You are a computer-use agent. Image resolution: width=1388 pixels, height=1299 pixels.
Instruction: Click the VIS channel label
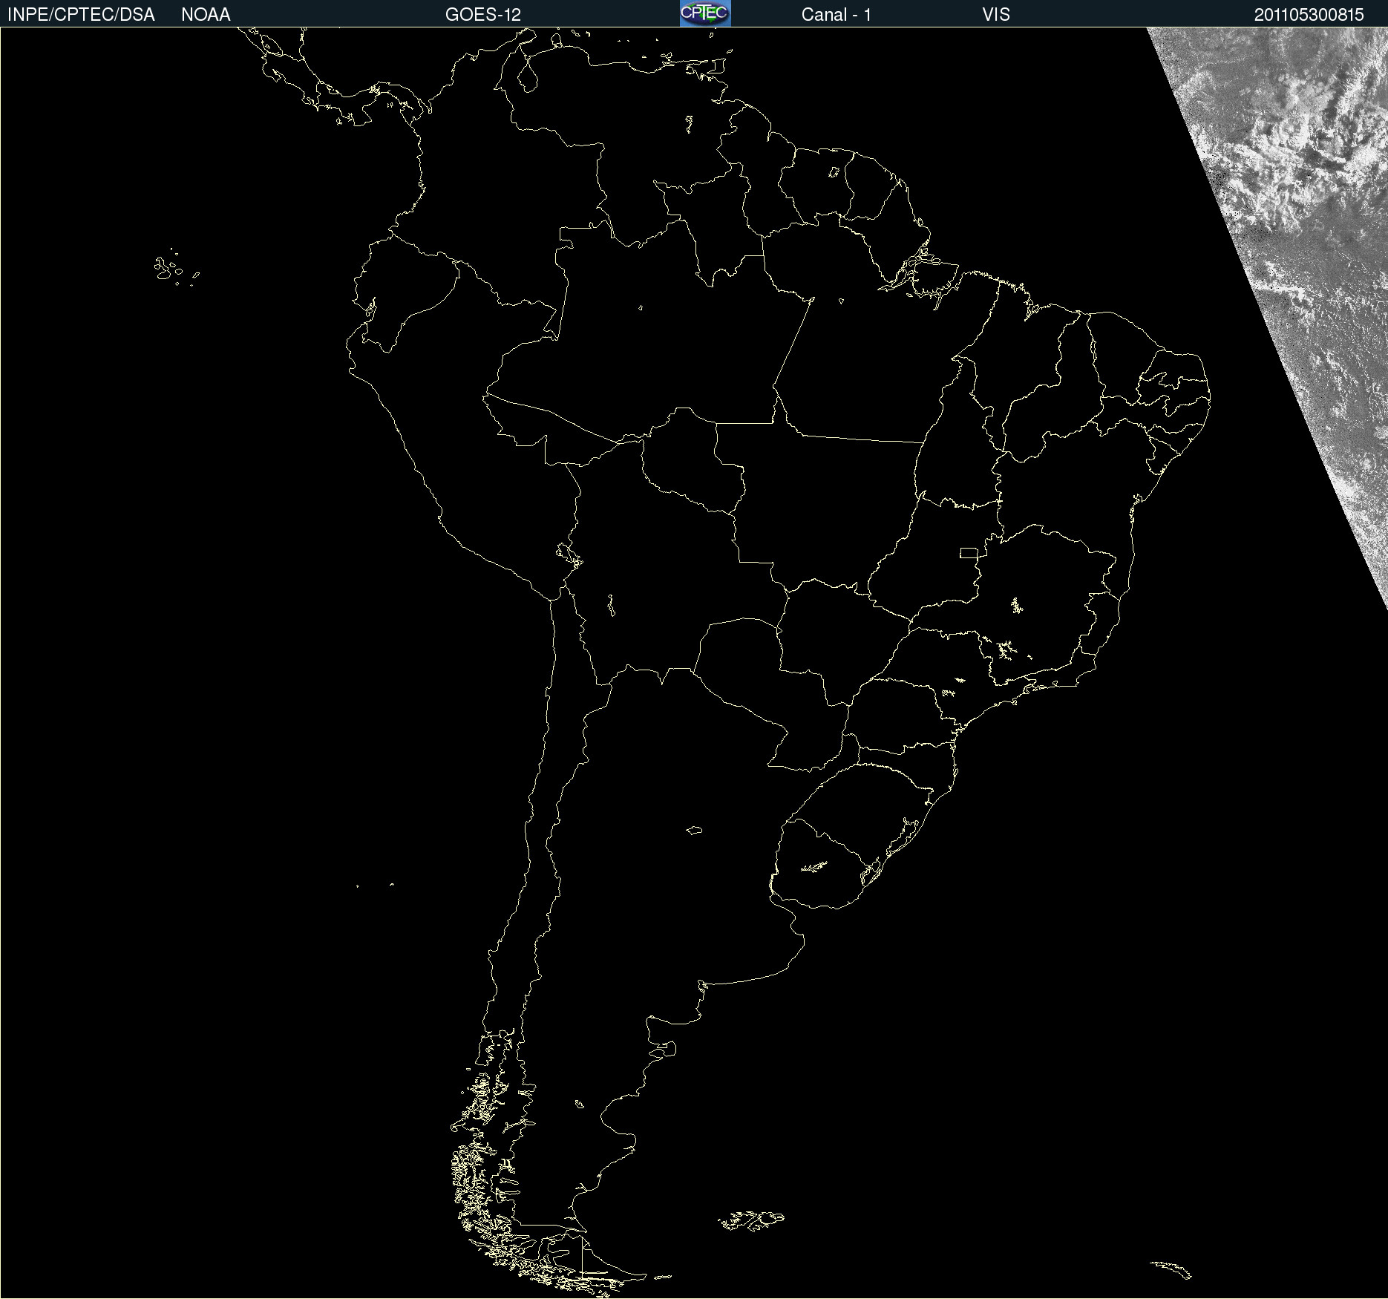pyautogui.click(x=996, y=15)
